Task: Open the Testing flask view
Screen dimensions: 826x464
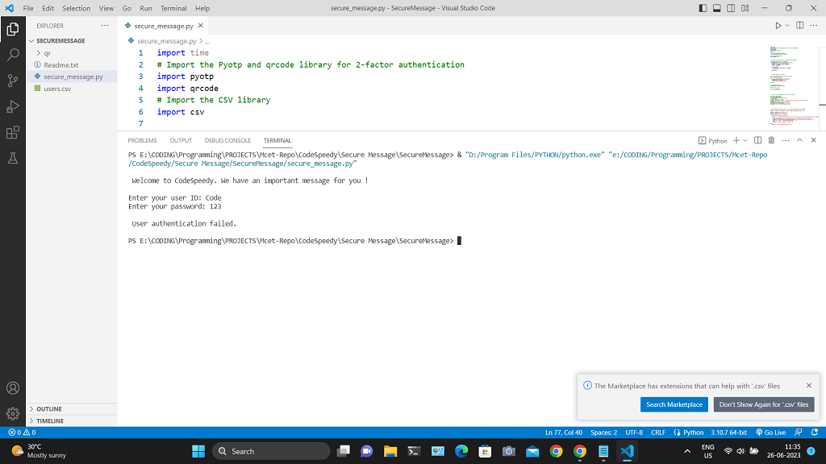Action: pos(13,158)
